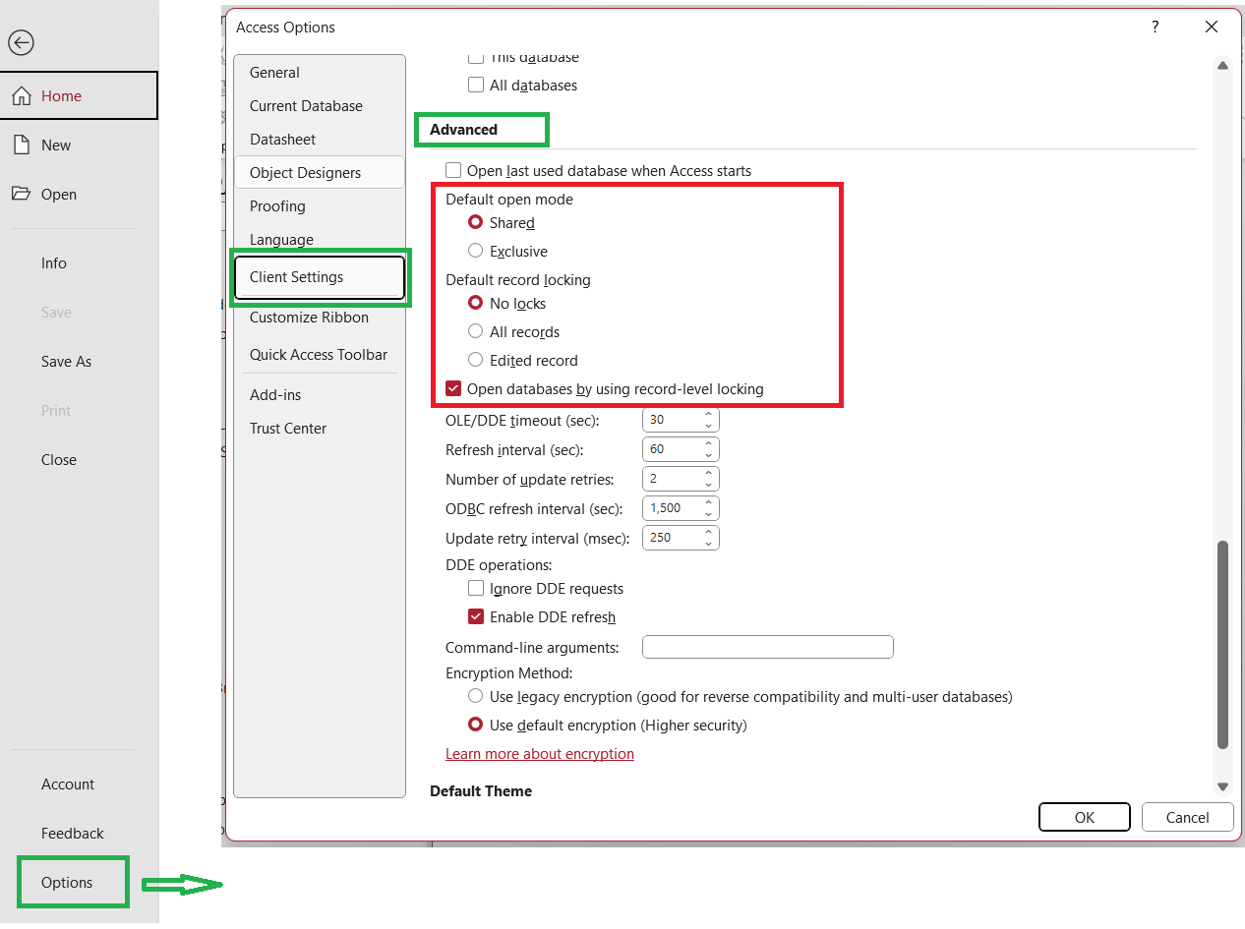Select Exclusive as default open mode
Image resolution: width=1245 pixels, height=929 pixels.
tap(475, 251)
